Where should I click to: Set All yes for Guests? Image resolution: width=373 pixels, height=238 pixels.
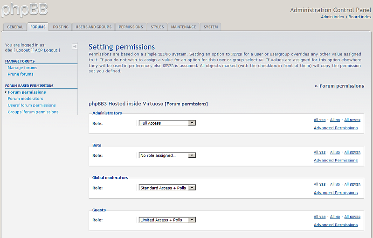(x=319, y=217)
